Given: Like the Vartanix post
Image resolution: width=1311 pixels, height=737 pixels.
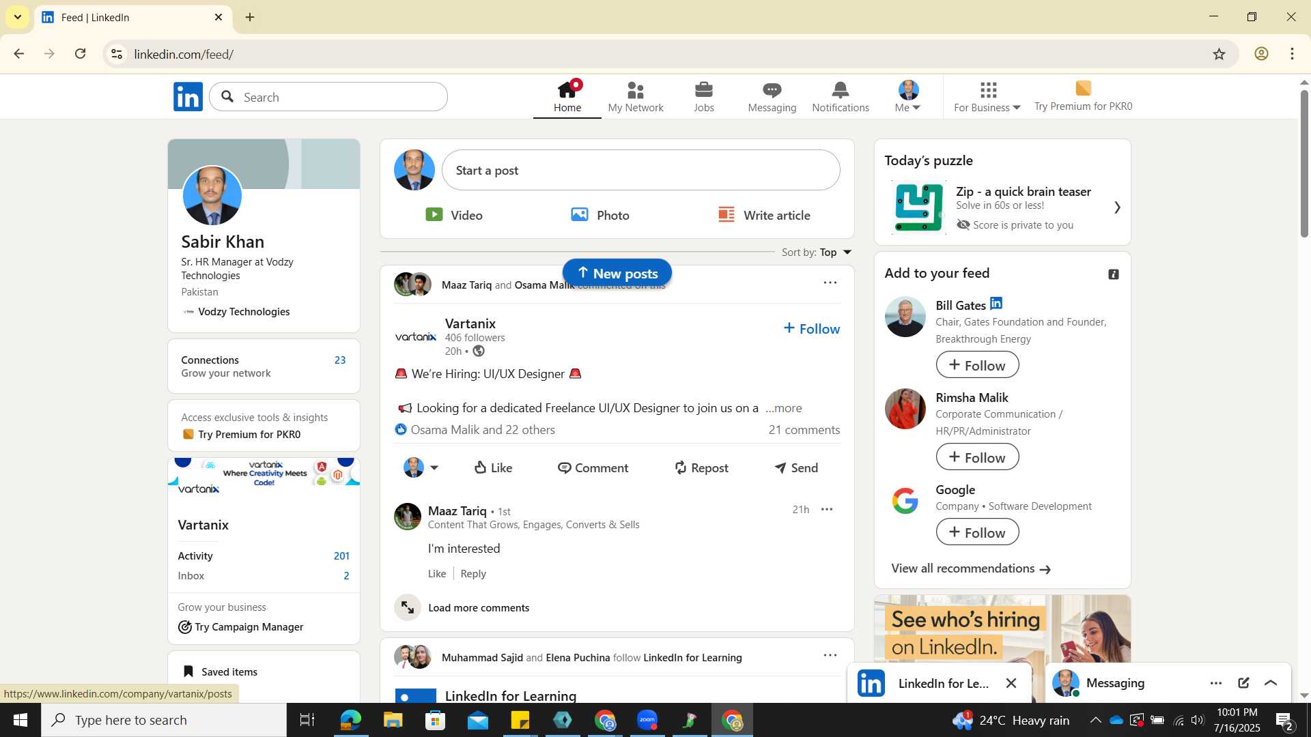Looking at the screenshot, I should 493,467.
